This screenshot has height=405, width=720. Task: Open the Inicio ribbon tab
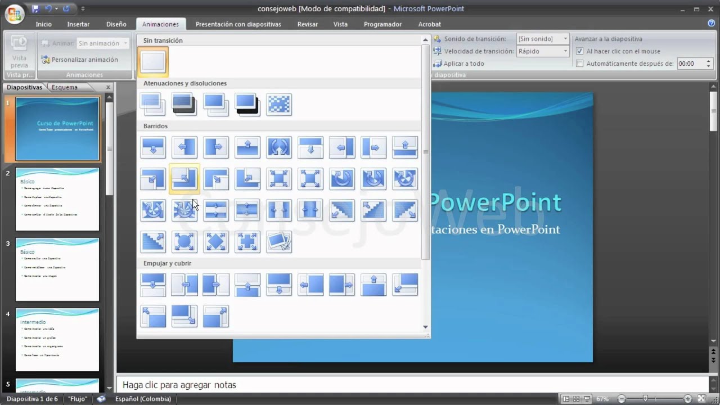pyautogui.click(x=43, y=24)
